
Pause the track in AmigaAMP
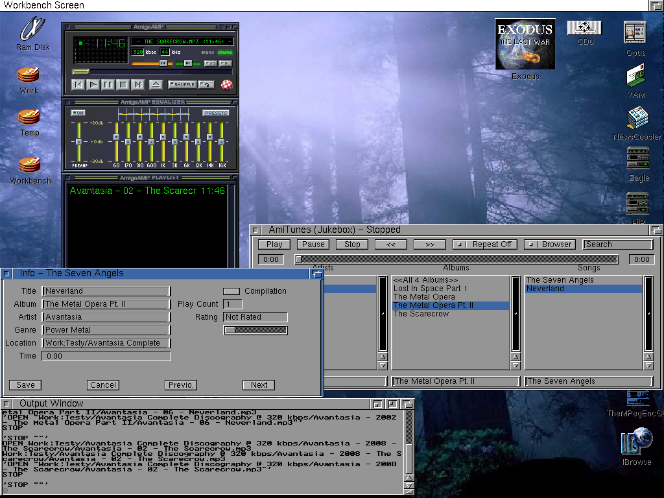(x=108, y=85)
